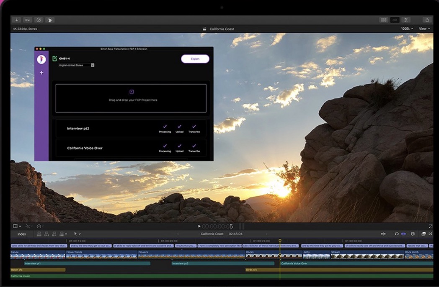This screenshot has height=287, width=439.
Task: Show Background Tasks checkmark-circle icon
Action: click(39, 20)
